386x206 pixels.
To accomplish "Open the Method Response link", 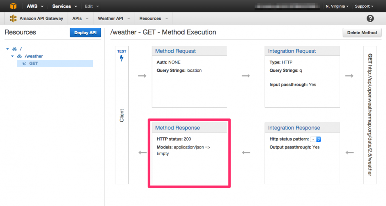I will click(177, 128).
